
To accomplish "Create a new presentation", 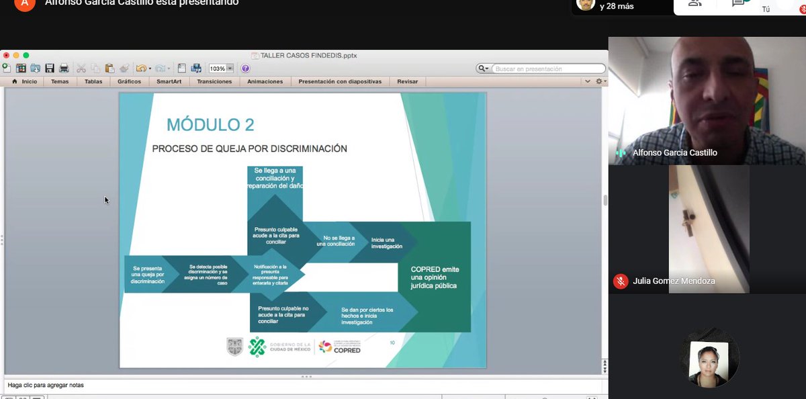I will click(7, 67).
